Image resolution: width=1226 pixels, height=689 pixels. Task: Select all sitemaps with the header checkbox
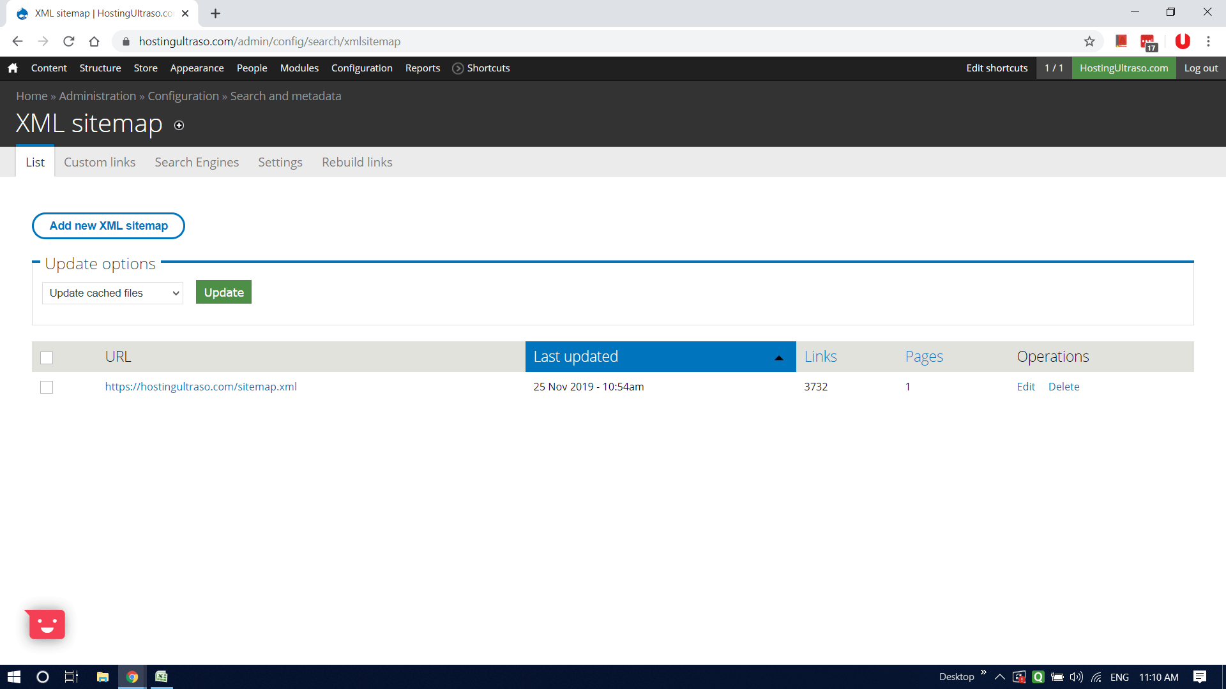[46, 358]
